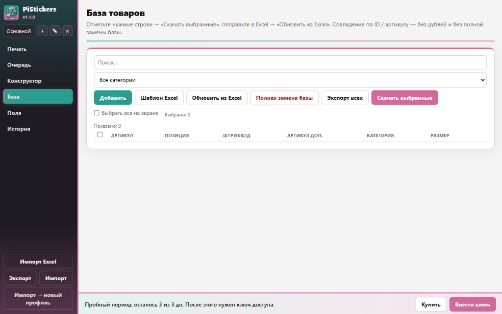The image size is (502, 314).
Task: Click the Экспорт всех button
Action: 345,98
